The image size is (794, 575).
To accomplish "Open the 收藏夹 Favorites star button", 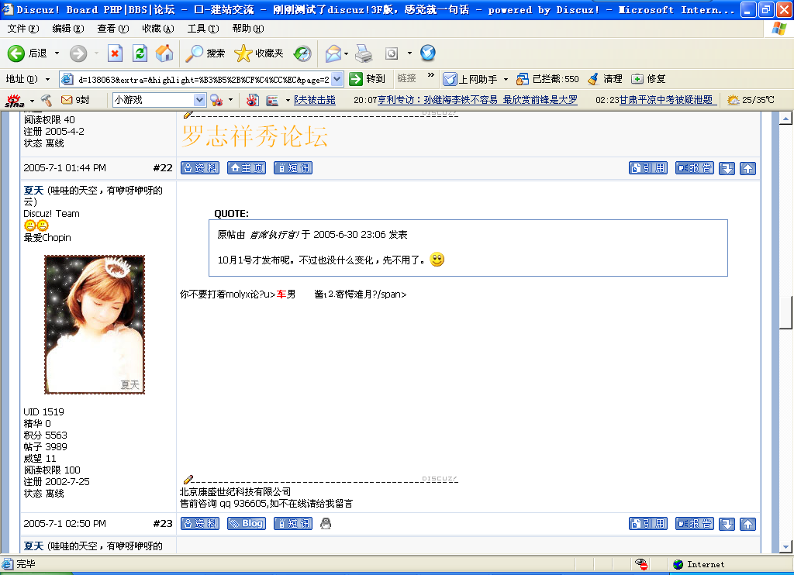I will [x=259, y=53].
